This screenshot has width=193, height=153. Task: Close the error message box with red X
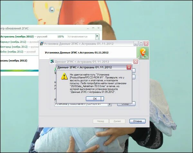click(129, 67)
